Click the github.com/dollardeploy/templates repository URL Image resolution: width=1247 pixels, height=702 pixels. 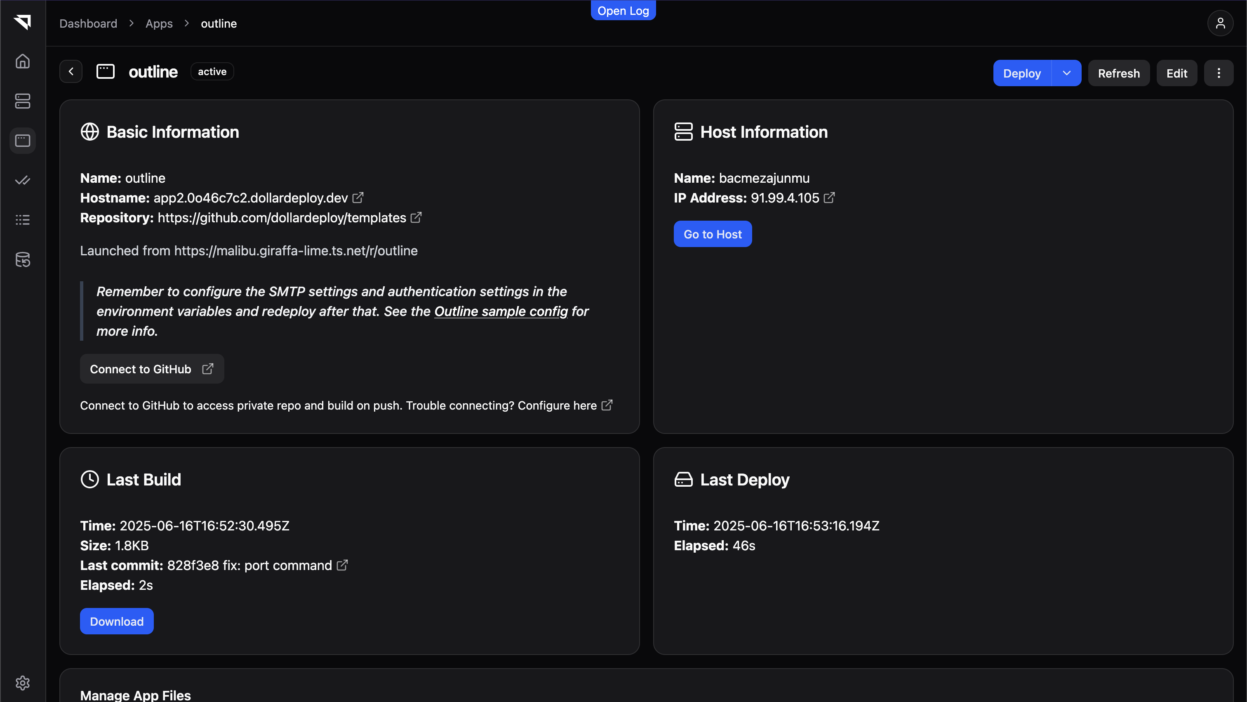282,217
